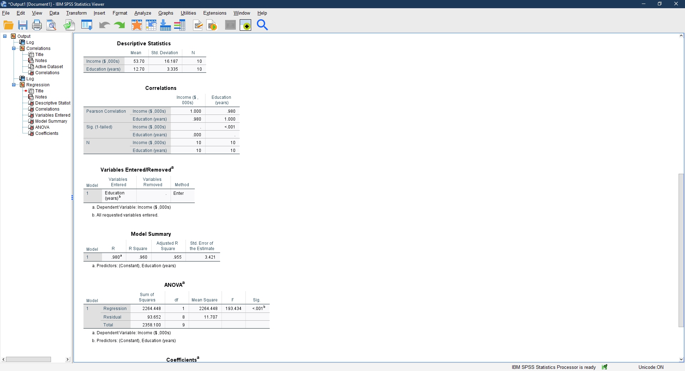Select Title under Correlations in outline
This screenshot has width=685, height=371.
click(x=39, y=55)
